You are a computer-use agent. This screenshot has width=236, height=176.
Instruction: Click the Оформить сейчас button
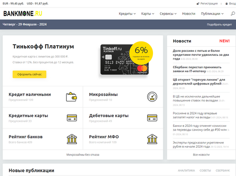[x=29, y=74]
